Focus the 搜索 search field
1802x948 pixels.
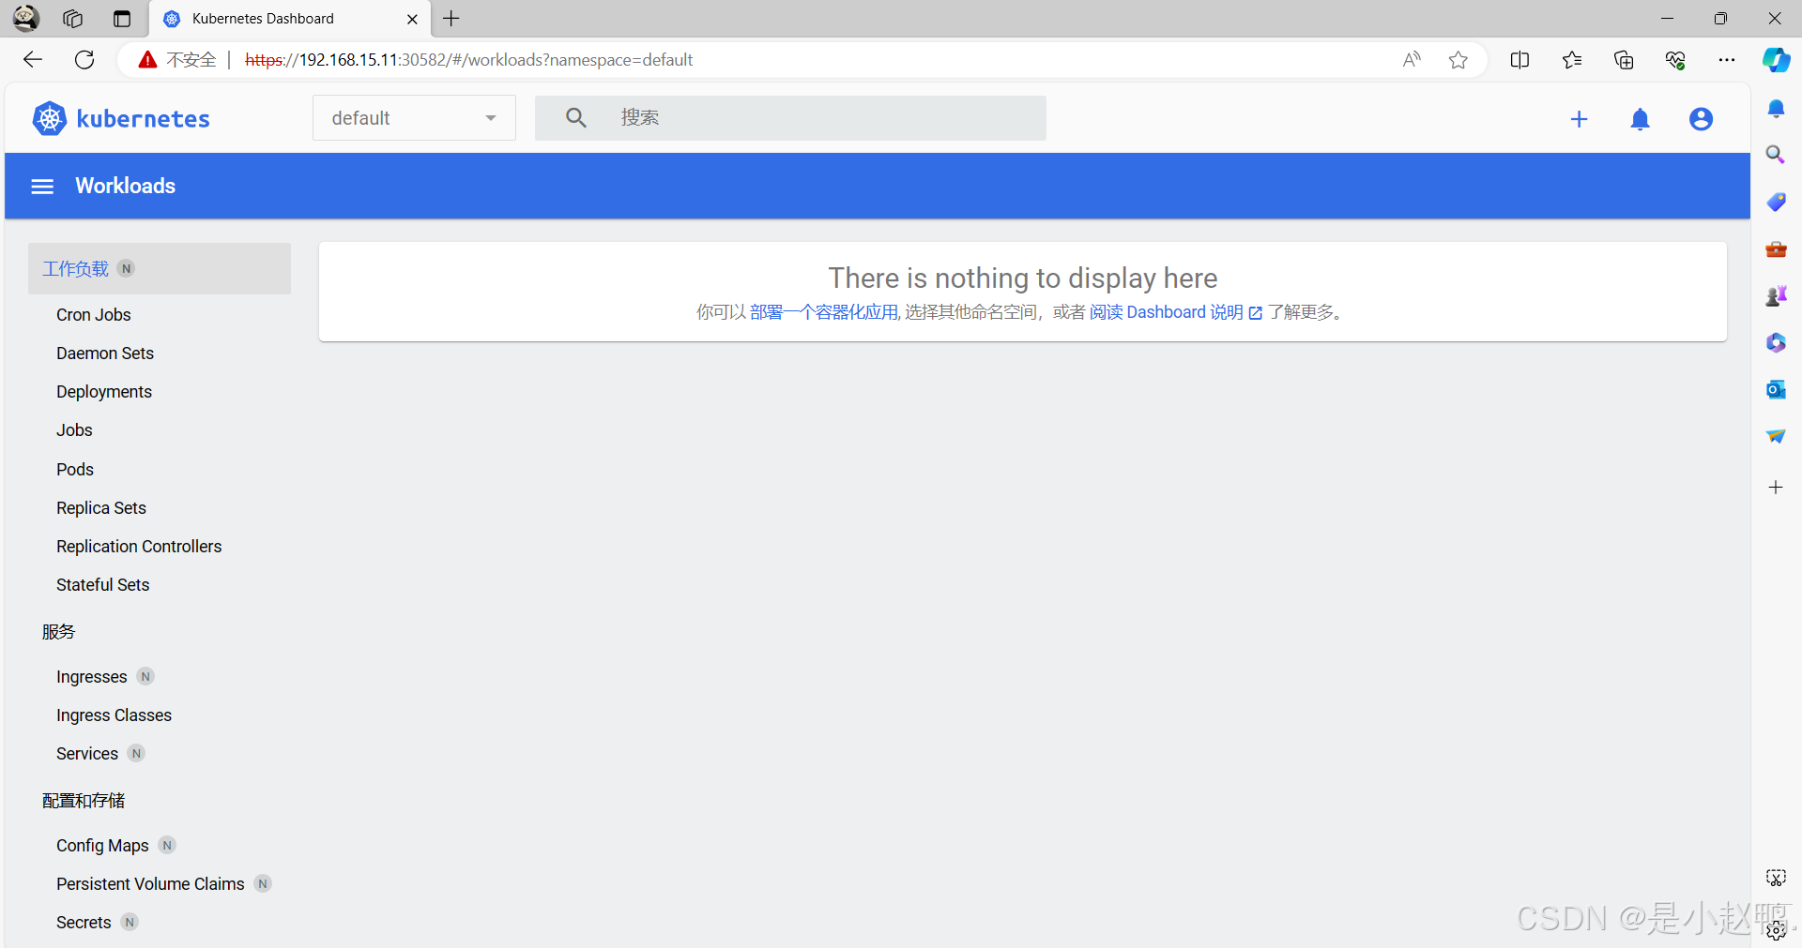(x=790, y=118)
